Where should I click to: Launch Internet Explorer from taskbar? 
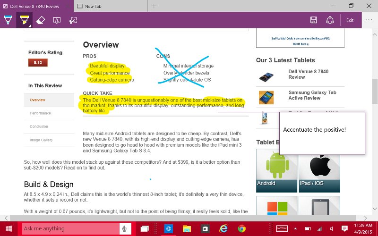223,228
